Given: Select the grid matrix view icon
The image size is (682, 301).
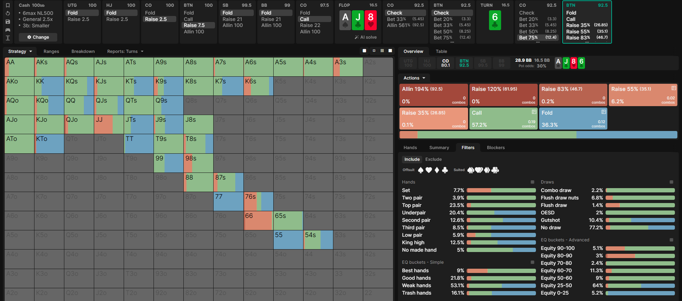Looking at the screenshot, I should tap(382, 51).
